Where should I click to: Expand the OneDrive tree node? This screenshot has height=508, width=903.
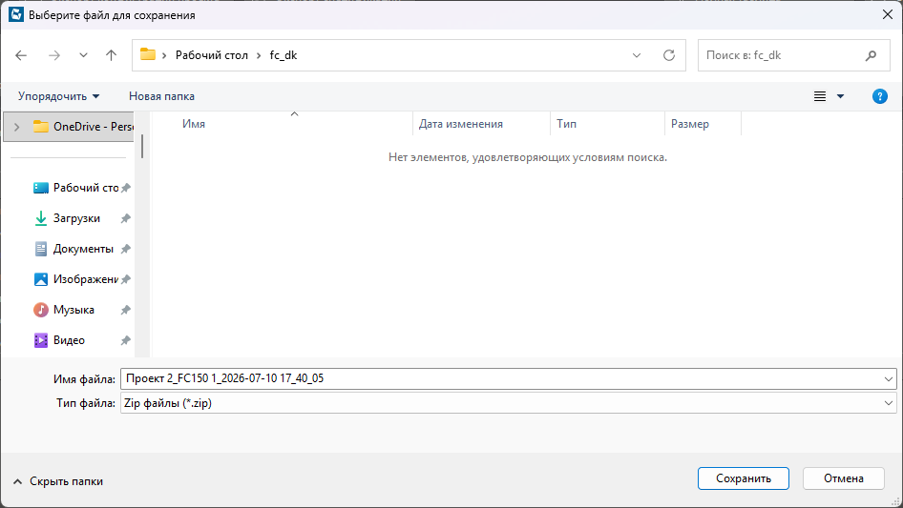coord(16,127)
